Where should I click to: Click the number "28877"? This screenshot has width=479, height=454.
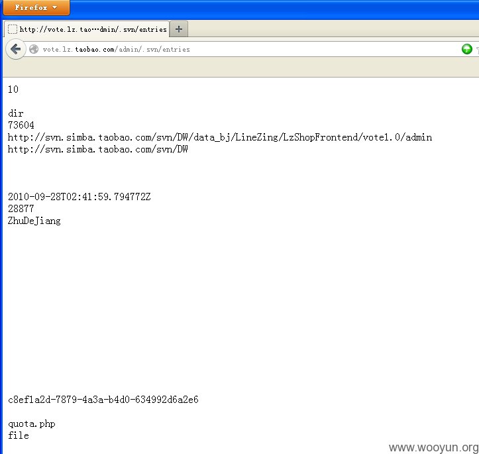(x=21, y=209)
